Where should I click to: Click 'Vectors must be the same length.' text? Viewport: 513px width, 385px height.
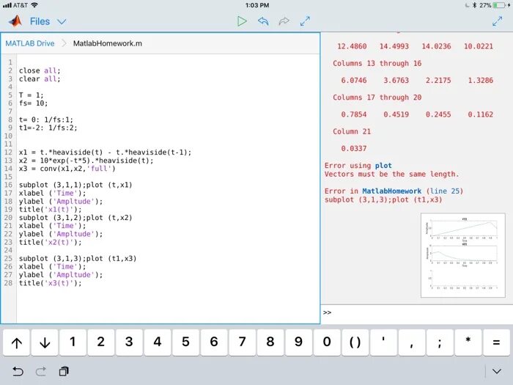click(391, 175)
